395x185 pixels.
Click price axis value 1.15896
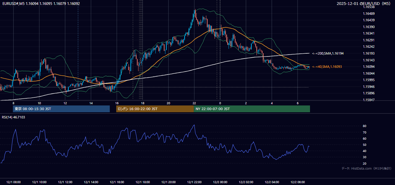click(369, 93)
